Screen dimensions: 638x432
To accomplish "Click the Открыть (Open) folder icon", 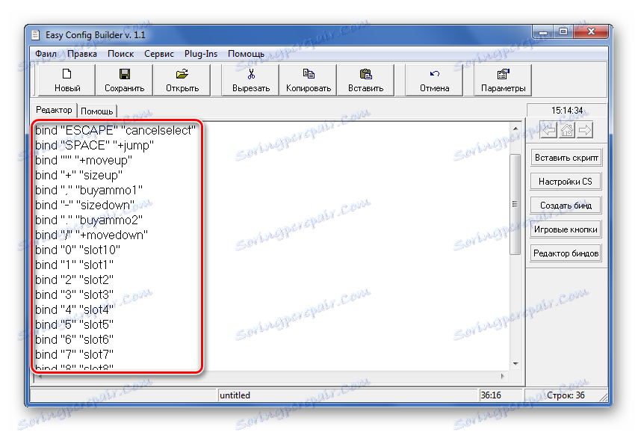I will pos(182,74).
